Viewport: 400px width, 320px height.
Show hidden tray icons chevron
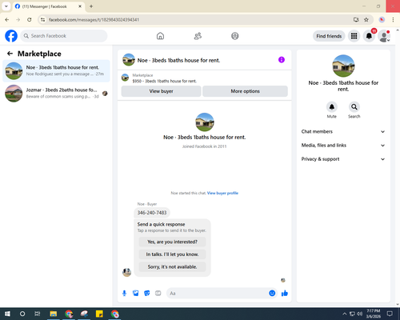tap(345, 314)
